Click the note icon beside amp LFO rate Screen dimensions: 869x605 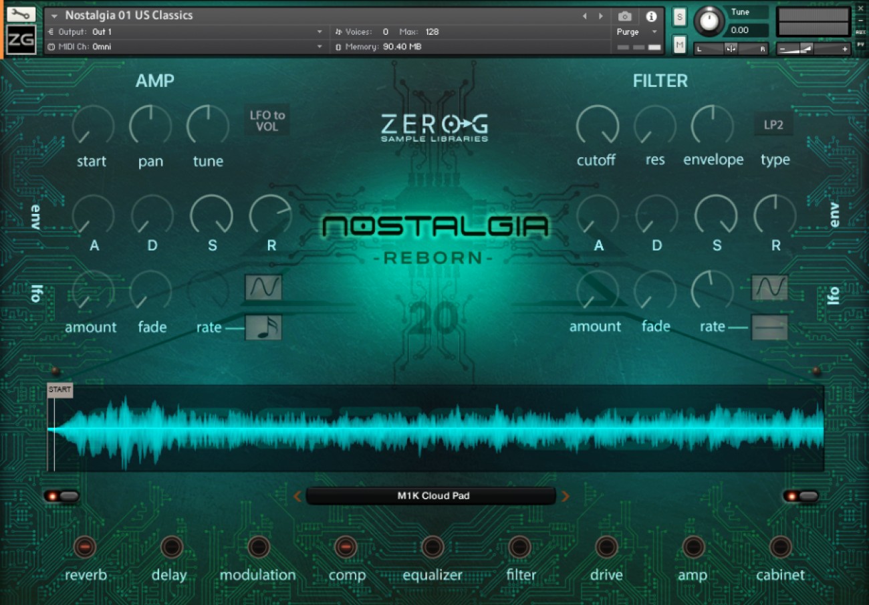263,327
